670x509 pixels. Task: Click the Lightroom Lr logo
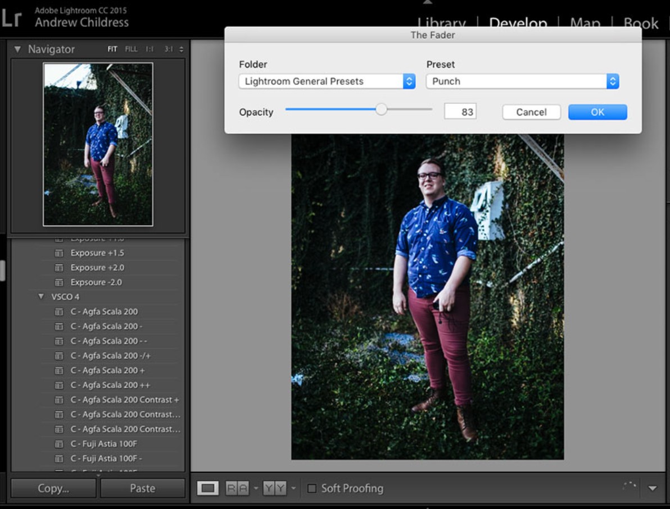pyautogui.click(x=11, y=18)
